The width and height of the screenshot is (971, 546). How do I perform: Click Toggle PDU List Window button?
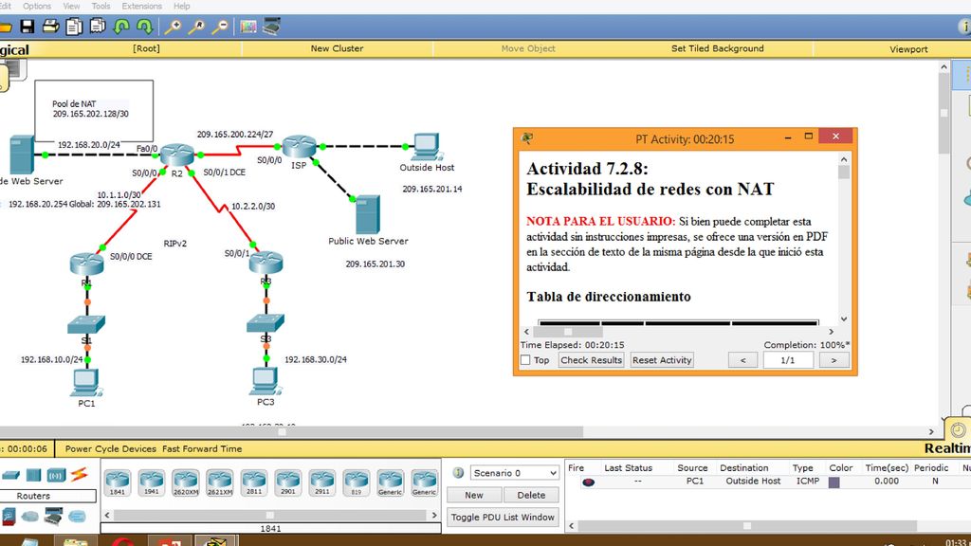503,517
